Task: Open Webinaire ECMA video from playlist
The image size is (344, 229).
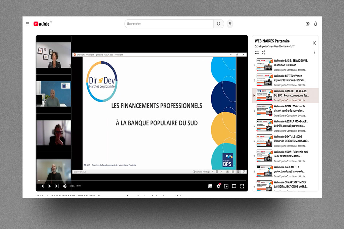Action: [290, 108]
